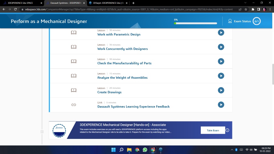Click the page vertical scrollbar thumb
This screenshot has width=274, height=154.
click(x=273, y=74)
